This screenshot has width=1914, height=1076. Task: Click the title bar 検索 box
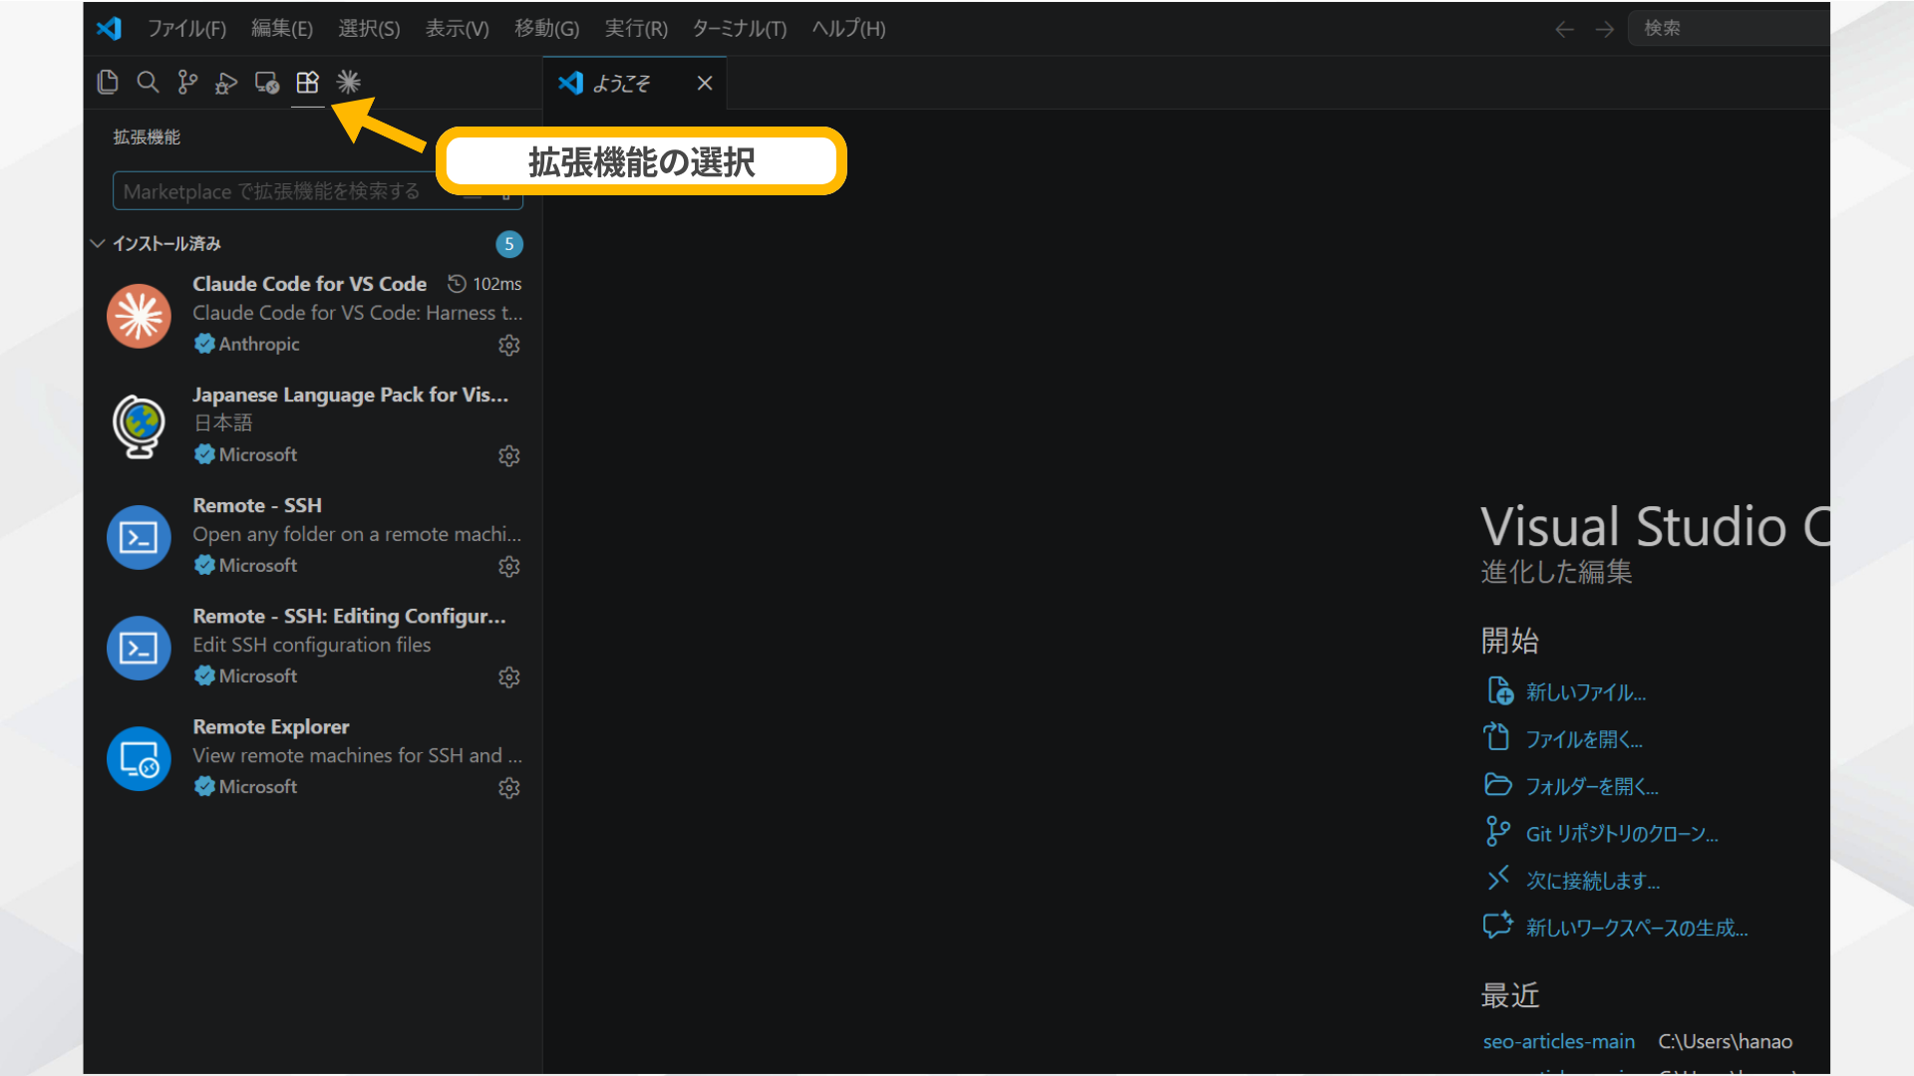(1730, 29)
